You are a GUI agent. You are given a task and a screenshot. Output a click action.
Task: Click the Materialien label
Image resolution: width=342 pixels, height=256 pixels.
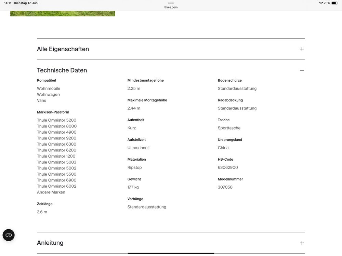[136, 159]
